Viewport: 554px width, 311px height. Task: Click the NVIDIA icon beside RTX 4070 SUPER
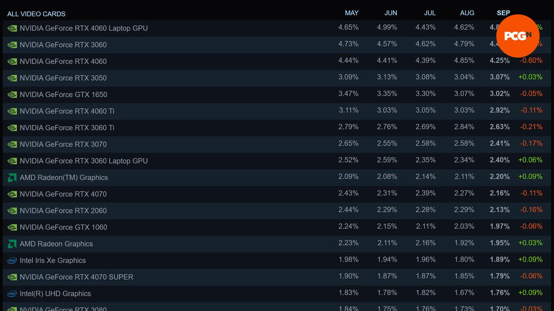[12, 277]
